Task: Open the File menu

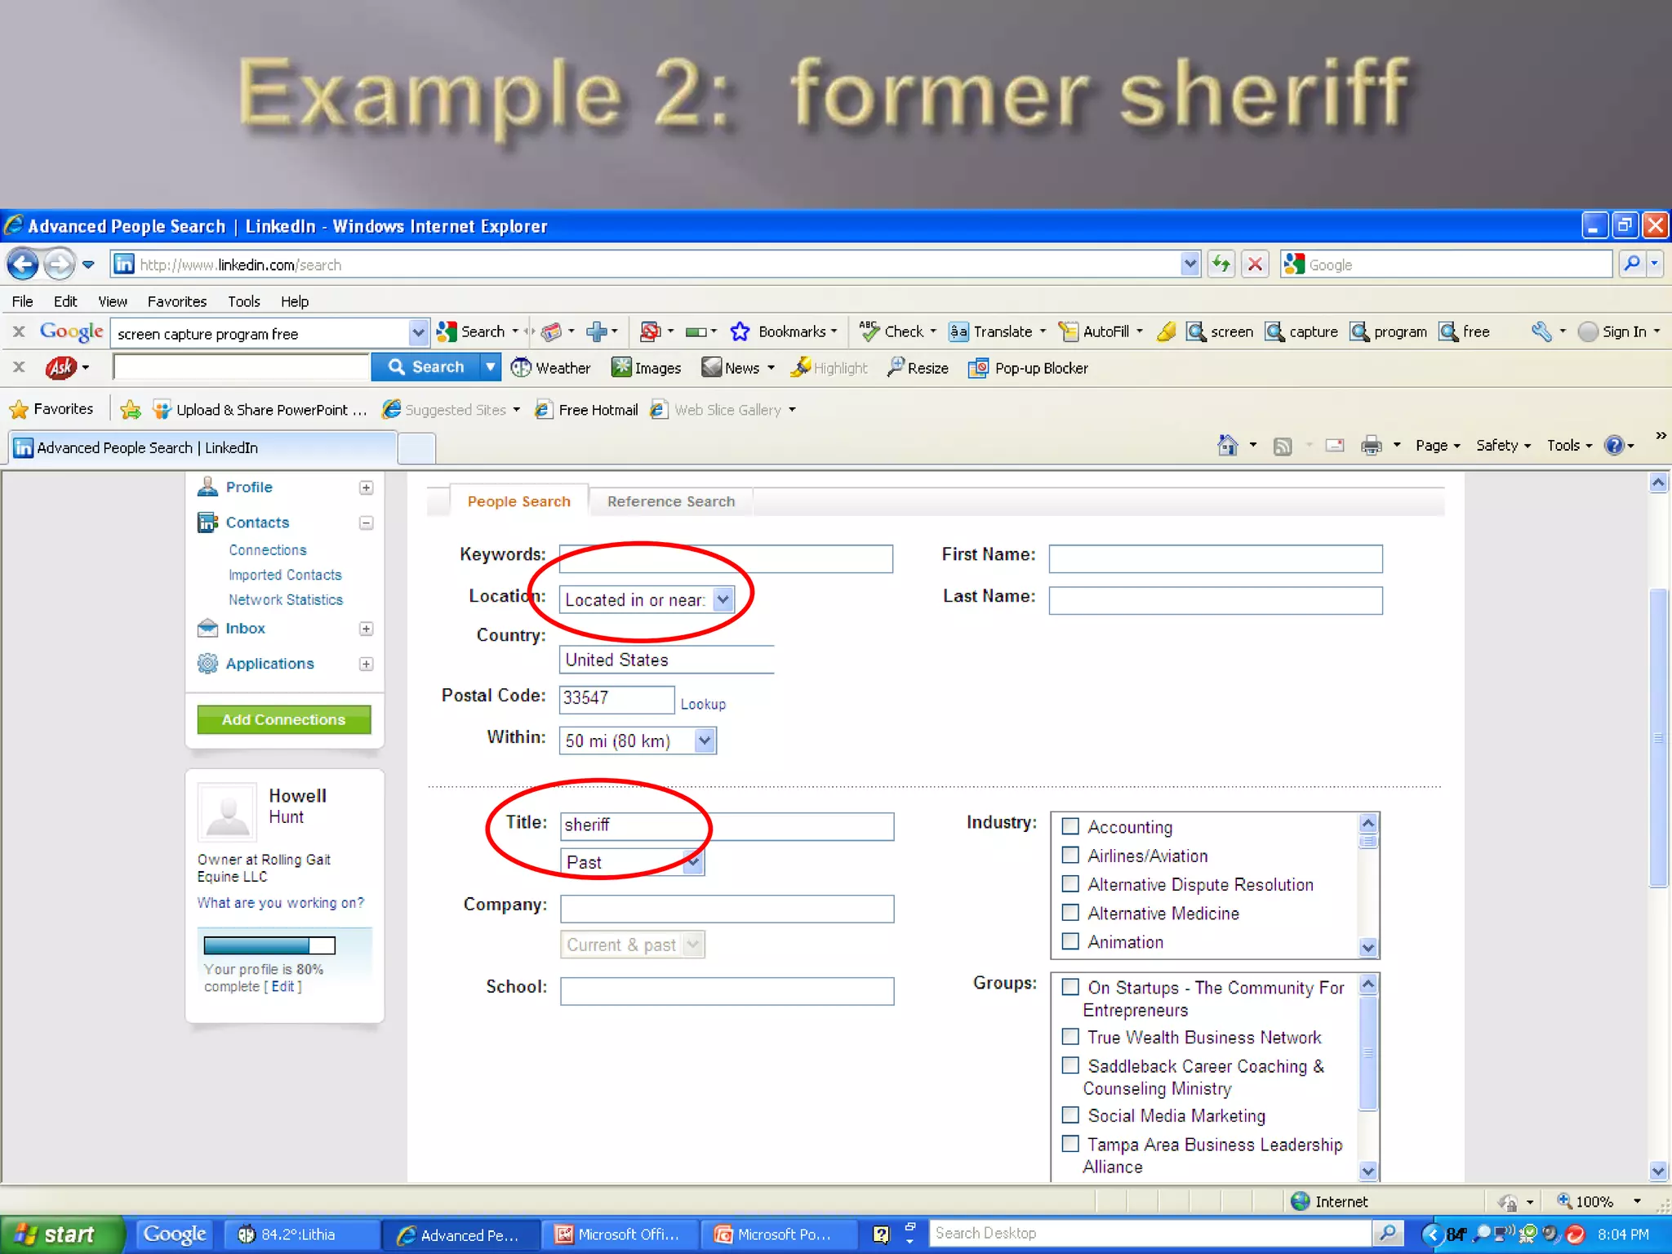Action: pyautogui.click(x=22, y=301)
